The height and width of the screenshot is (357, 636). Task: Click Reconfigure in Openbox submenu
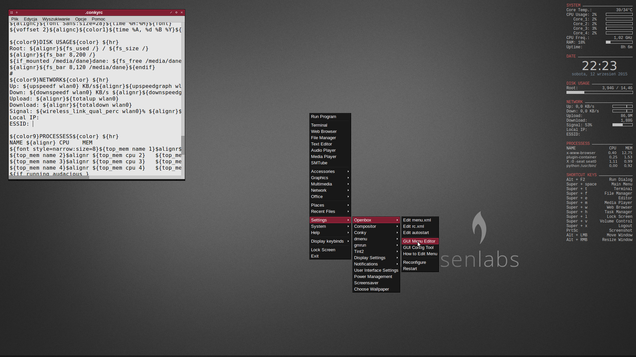click(x=414, y=262)
